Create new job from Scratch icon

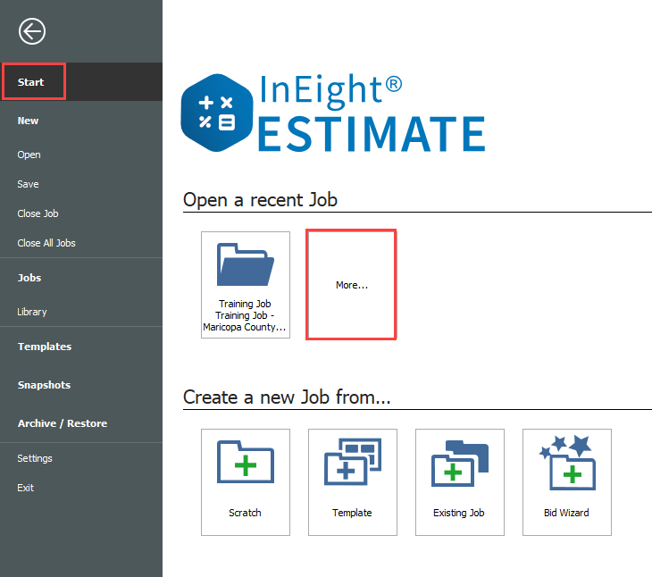coord(246,464)
